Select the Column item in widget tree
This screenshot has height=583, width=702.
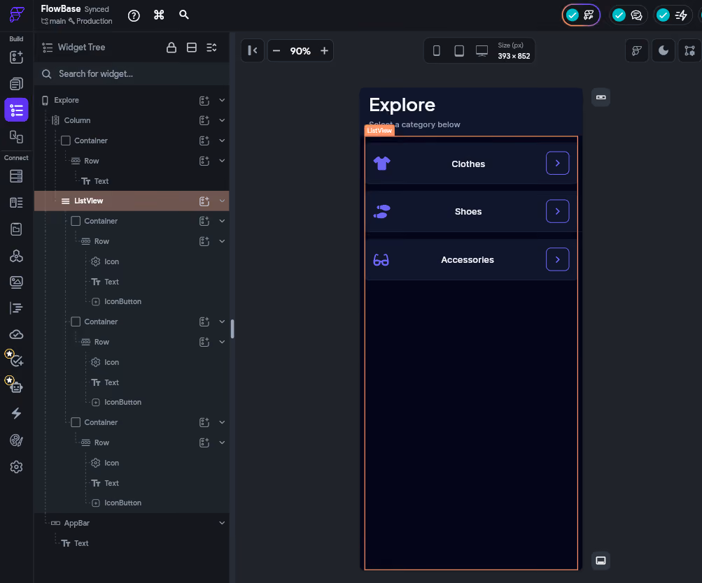point(77,120)
